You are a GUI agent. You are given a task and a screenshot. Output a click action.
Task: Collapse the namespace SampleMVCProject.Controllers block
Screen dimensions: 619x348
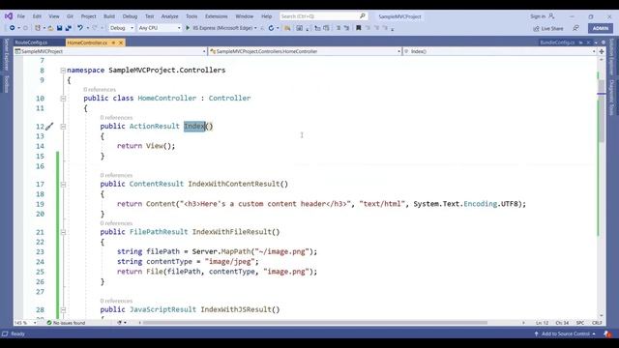pyautogui.click(x=63, y=71)
